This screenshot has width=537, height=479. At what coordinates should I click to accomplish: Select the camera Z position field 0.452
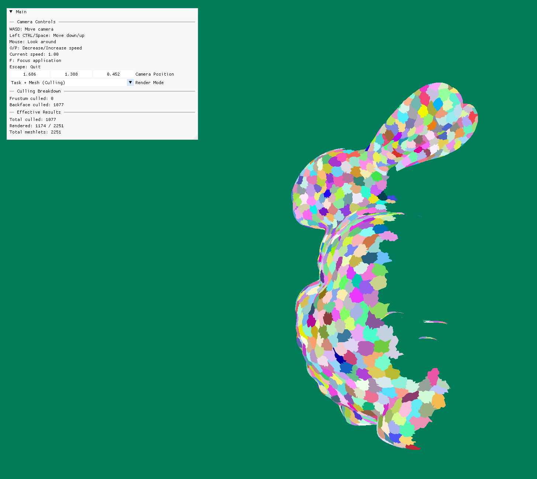point(113,74)
